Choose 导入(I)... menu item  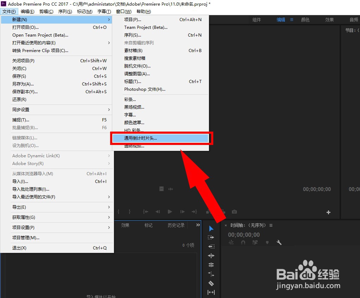[56, 182]
